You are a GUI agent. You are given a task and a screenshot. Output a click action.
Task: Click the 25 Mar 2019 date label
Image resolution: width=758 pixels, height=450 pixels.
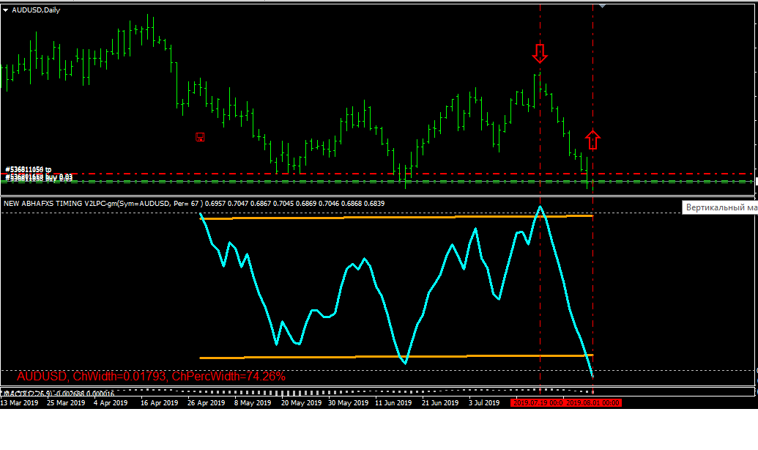[x=66, y=402]
